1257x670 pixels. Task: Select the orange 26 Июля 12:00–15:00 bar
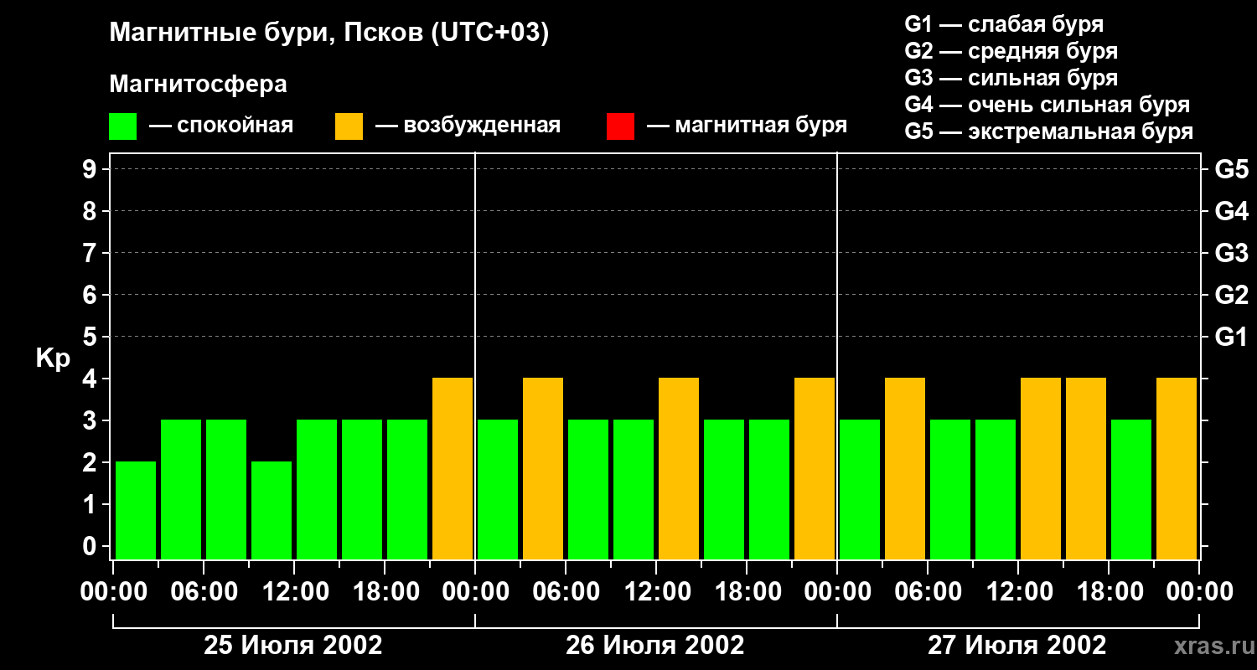pyautogui.click(x=679, y=468)
